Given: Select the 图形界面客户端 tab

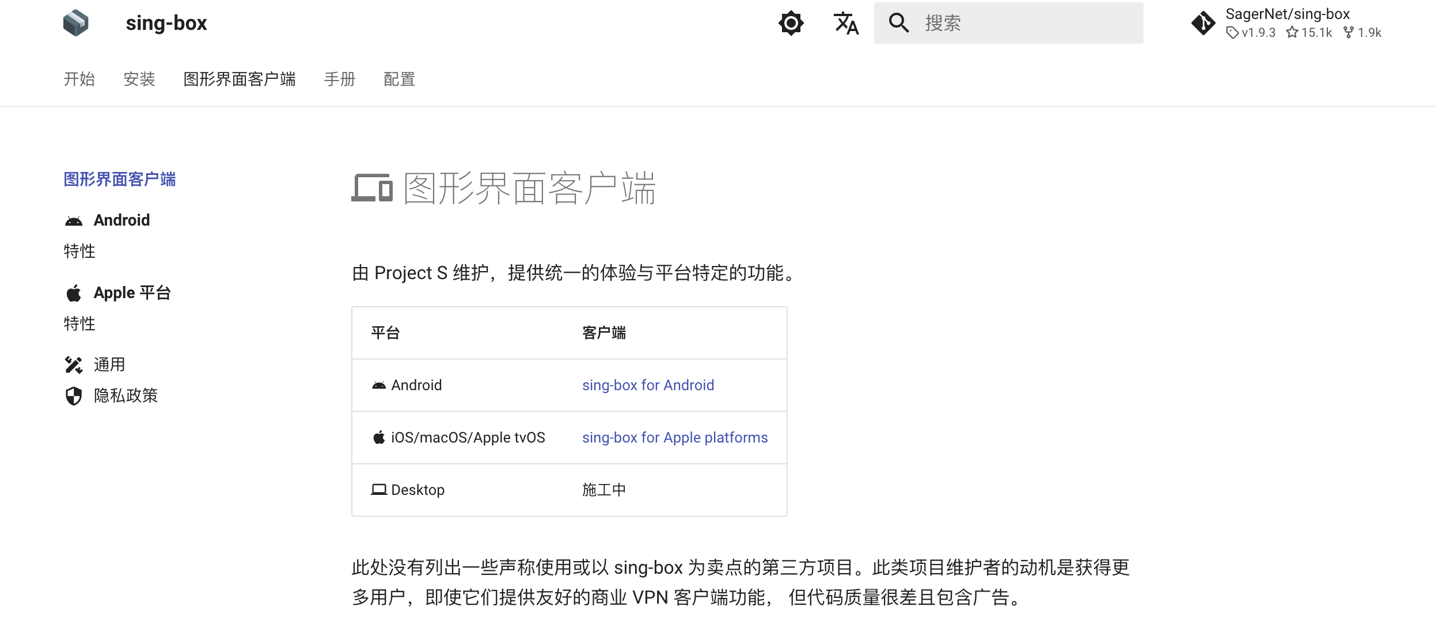Looking at the screenshot, I should click(240, 79).
